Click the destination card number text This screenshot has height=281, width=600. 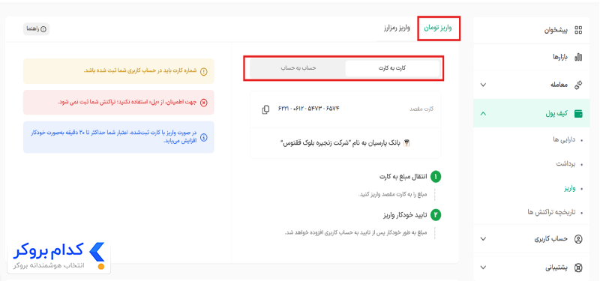(309, 109)
